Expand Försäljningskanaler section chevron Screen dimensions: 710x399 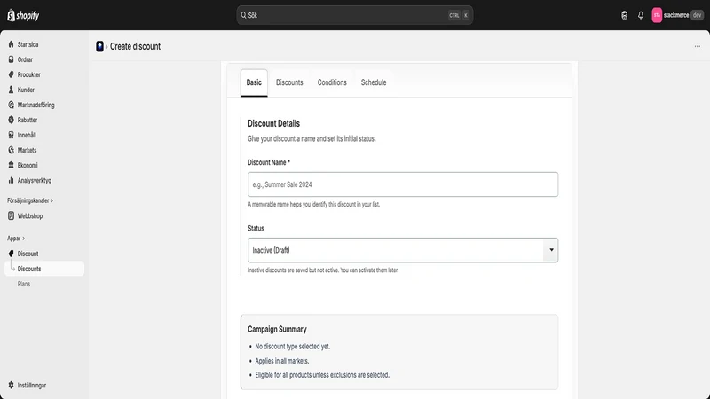coord(52,200)
